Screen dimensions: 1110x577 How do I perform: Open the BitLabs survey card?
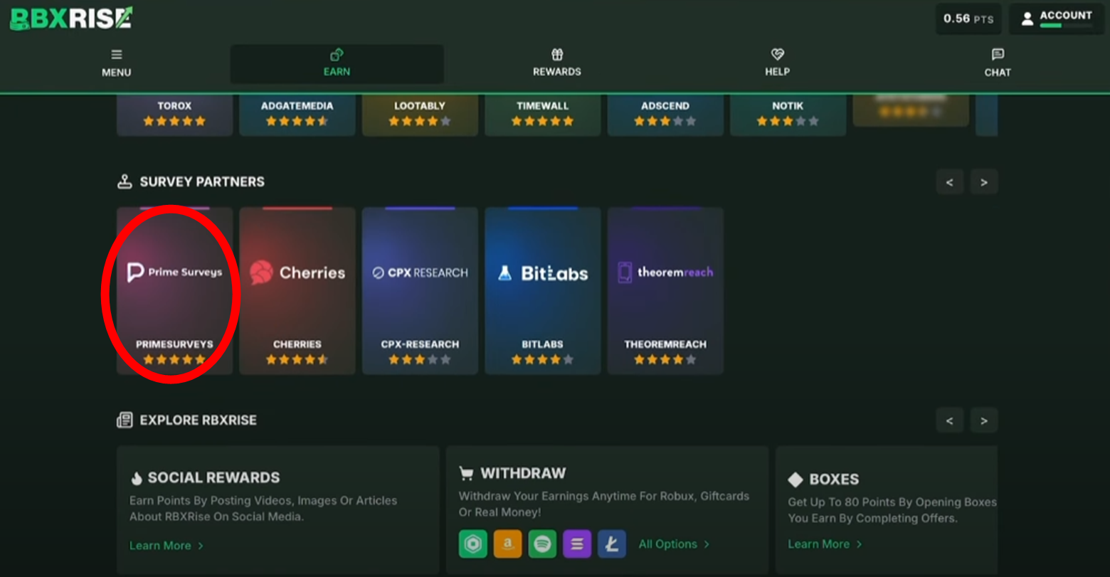543,291
